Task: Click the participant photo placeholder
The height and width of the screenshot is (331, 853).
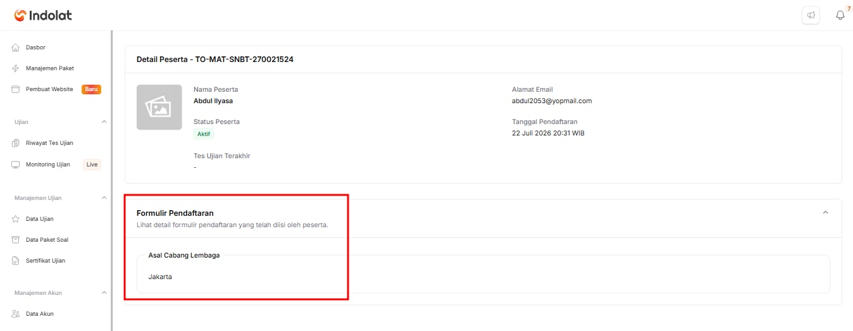Action: pos(159,108)
